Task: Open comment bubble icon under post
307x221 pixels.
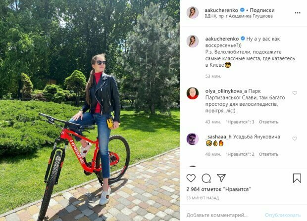Action: (x=206, y=178)
